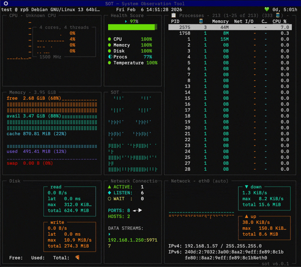Select the process row using 15M memory
This screenshot has width=301, height=267.
(230, 39)
